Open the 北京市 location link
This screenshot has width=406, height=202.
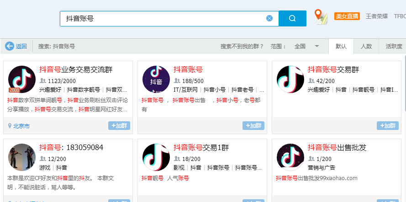tap(21, 126)
